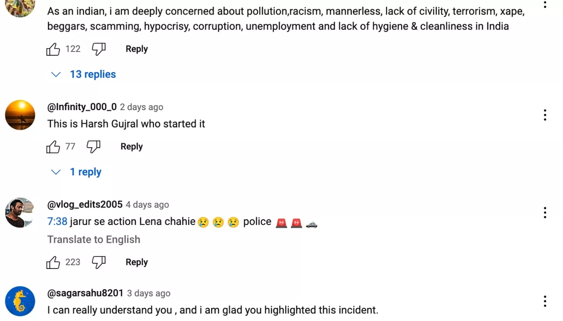This screenshot has width=563, height=321.
Task: Open @sagarsahu8201 seahorse avatar
Action: (x=20, y=301)
